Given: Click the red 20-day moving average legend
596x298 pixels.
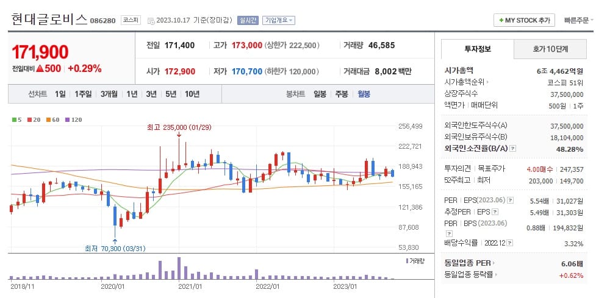Looking at the screenshot, I should (x=34, y=119).
